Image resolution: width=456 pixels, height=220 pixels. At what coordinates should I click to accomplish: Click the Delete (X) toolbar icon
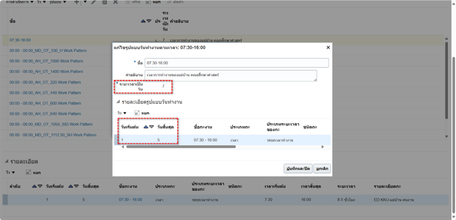tap(115, 2)
